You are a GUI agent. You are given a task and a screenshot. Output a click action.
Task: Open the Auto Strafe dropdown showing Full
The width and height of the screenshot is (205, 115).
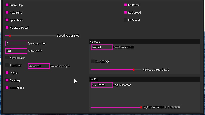16,51
